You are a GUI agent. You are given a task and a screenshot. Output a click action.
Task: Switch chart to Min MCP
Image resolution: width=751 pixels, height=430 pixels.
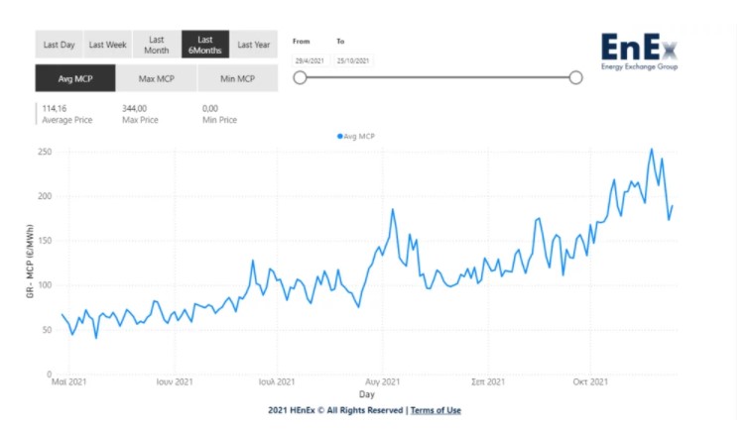[x=237, y=78]
